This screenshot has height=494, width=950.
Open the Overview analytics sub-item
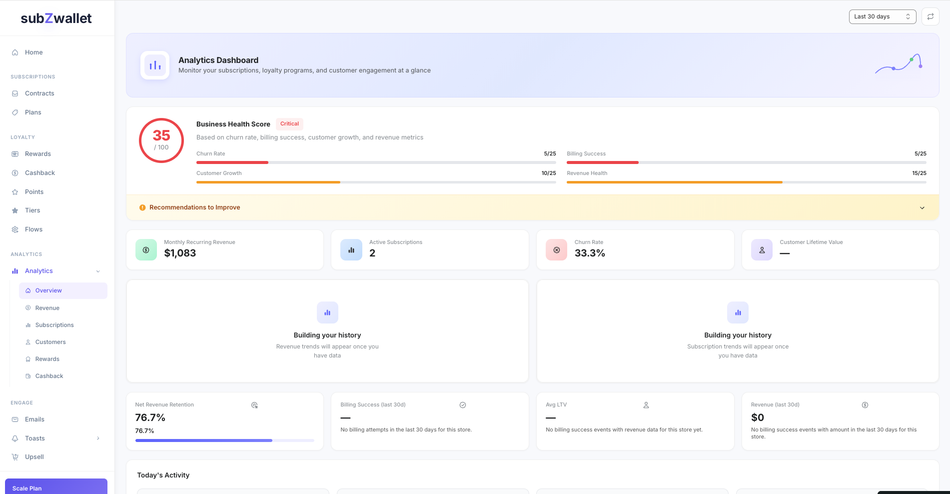click(x=63, y=291)
